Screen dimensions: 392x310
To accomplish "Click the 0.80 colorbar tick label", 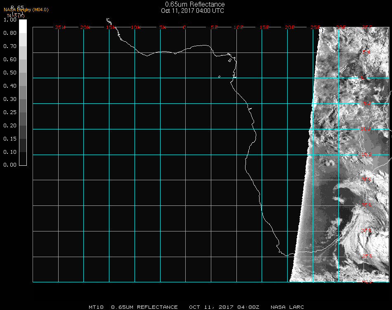I will click(10, 33).
